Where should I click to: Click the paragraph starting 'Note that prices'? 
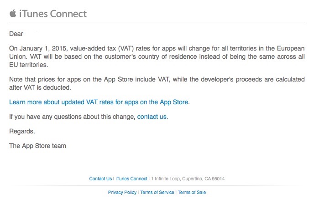(x=157, y=83)
